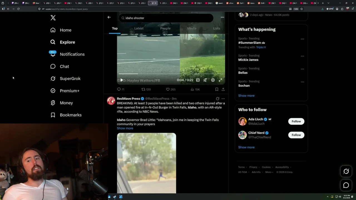This screenshot has height=200, width=356.
Task: Open Explore in the sidebar
Action: (63, 42)
